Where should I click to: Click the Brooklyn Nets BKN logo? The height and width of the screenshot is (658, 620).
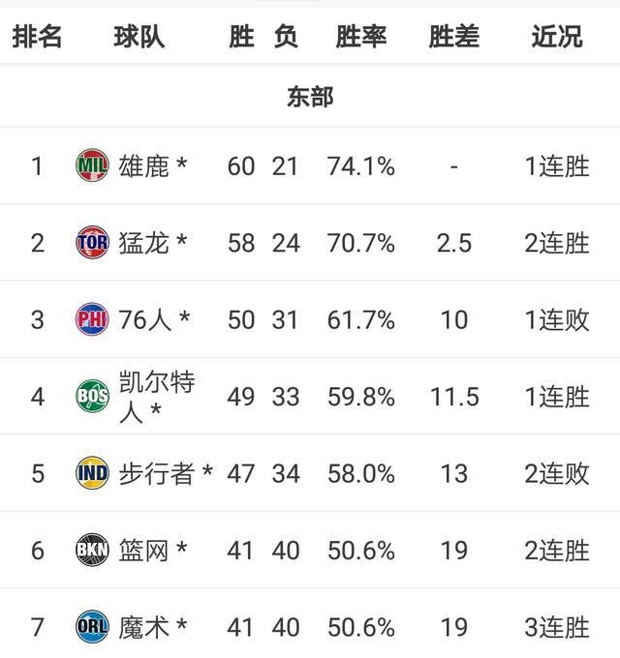coord(92,551)
